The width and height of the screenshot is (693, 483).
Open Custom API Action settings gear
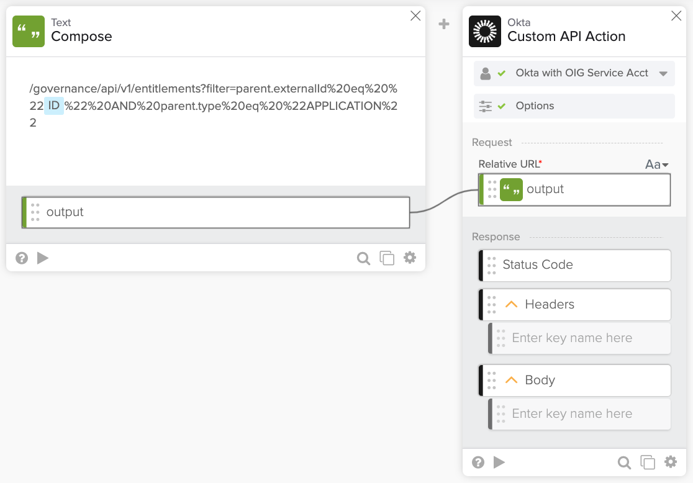click(x=671, y=462)
